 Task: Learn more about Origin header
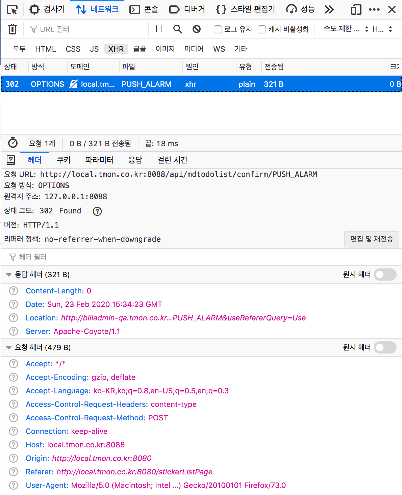pos(14,458)
